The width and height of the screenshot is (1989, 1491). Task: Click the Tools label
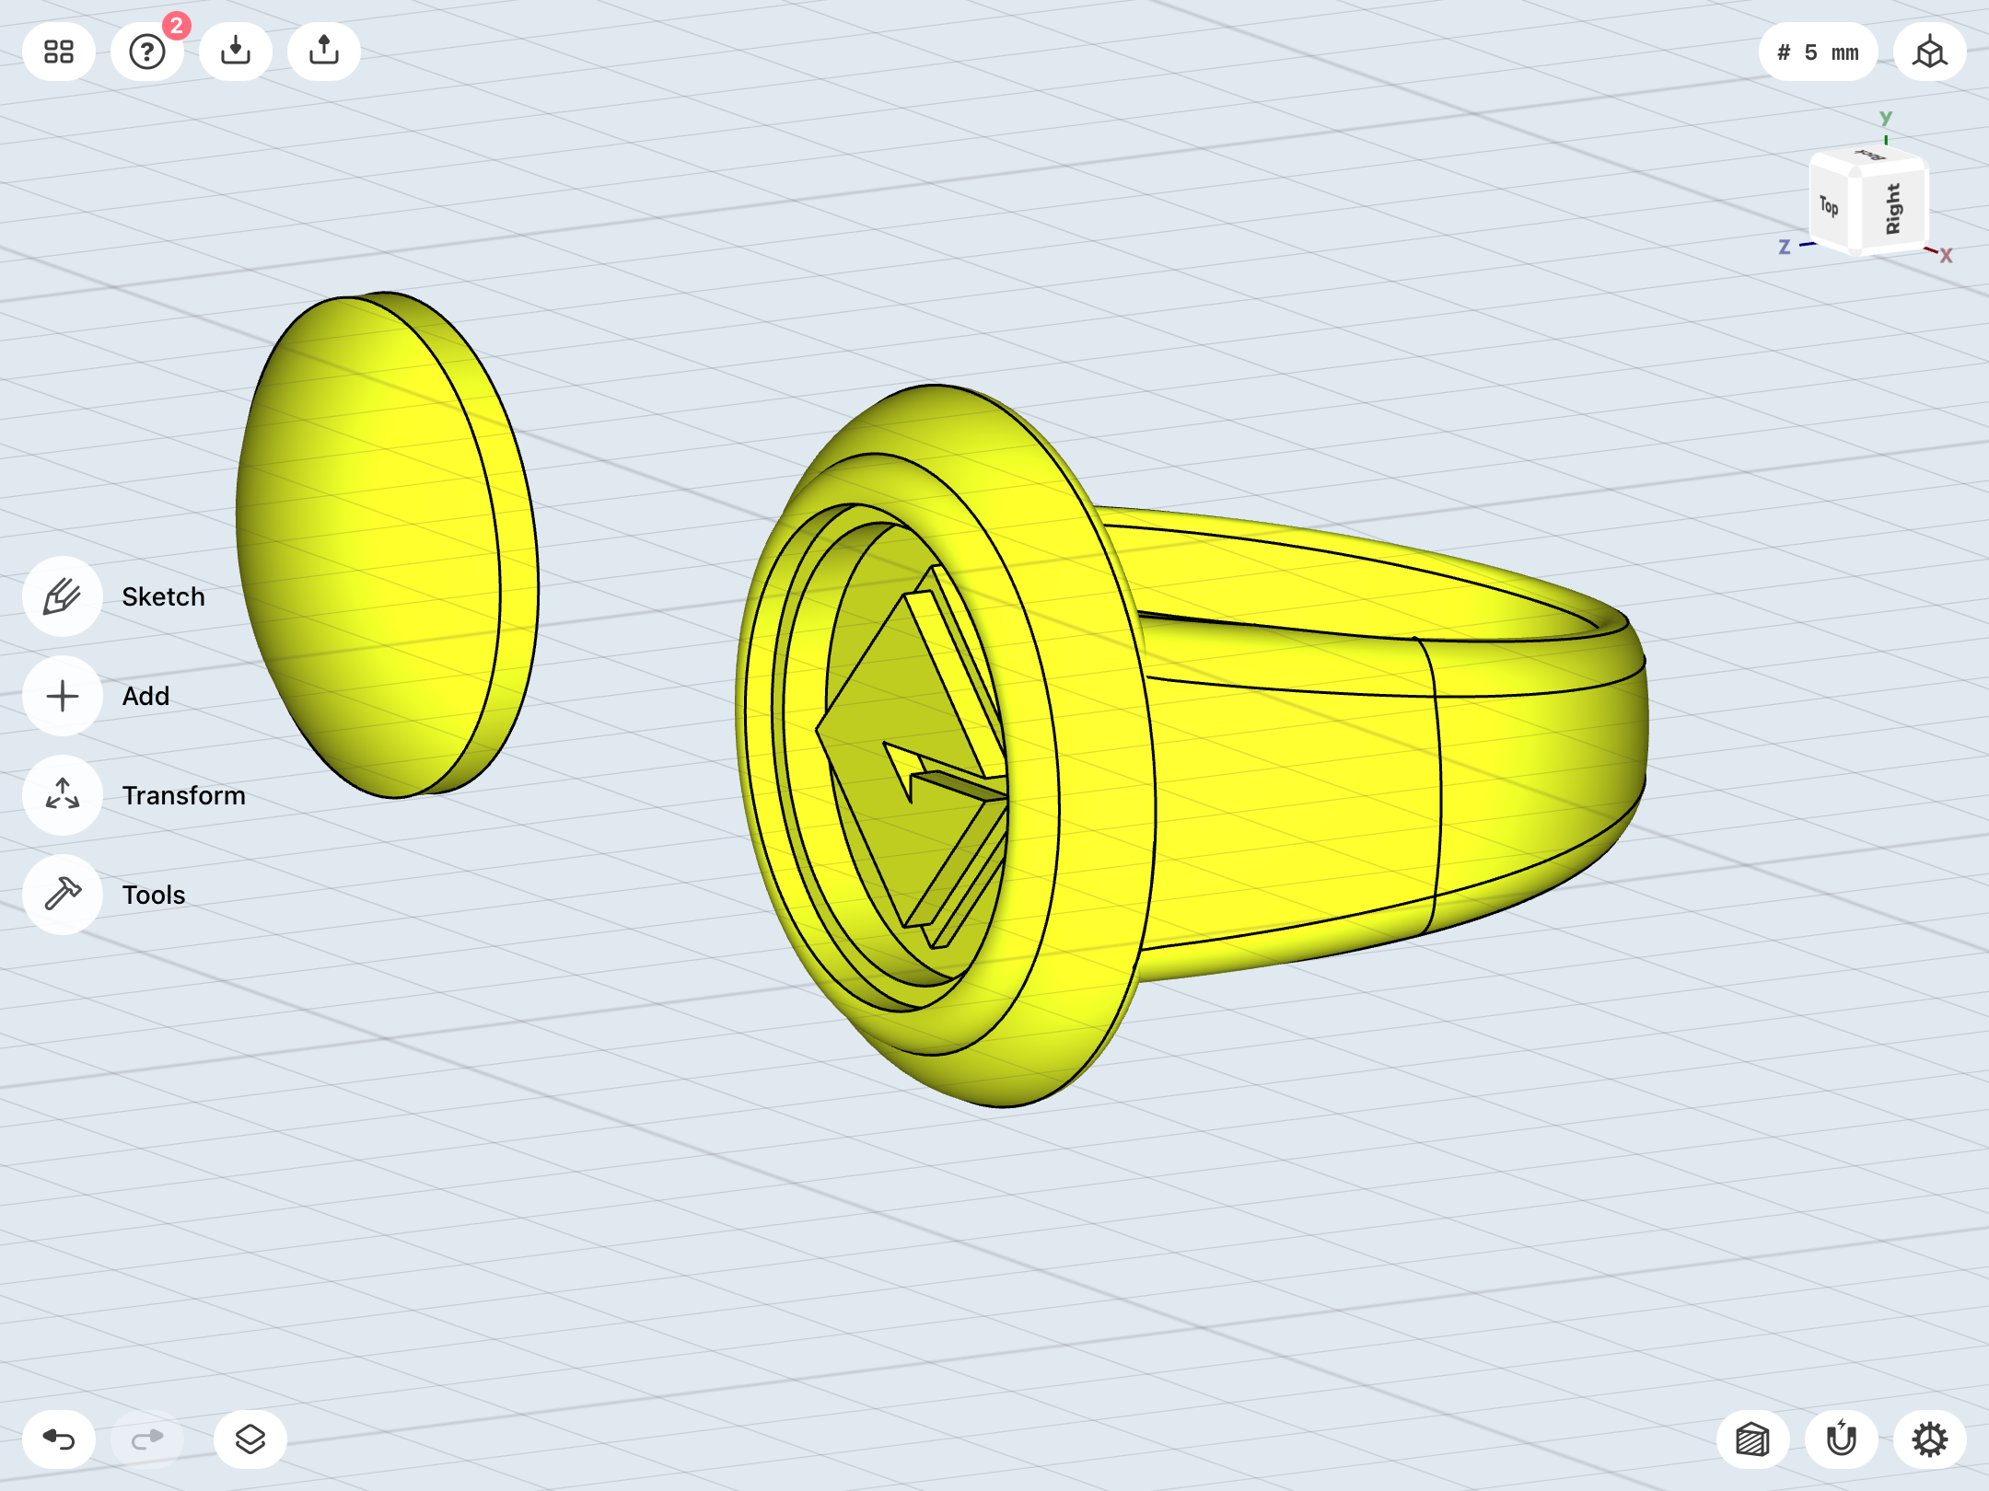[154, 895]
